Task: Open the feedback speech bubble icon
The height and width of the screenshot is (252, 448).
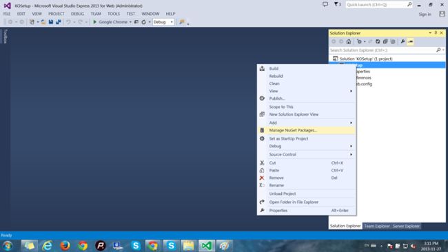Action: click(325, 4)
